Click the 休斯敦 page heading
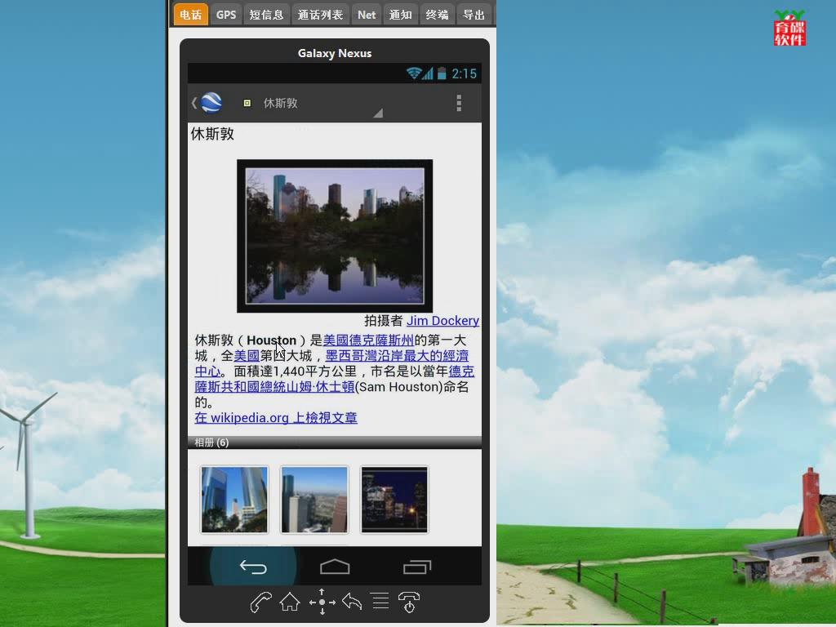 coord(212,134)
